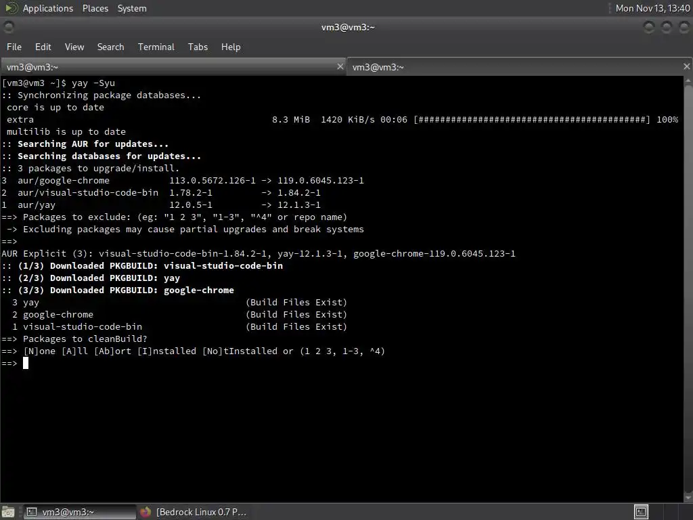693x520 pixels.
Task: Click 'Downloaded PKGBUILD: visual-studio-code-bin' line
Action: point(142,265)
